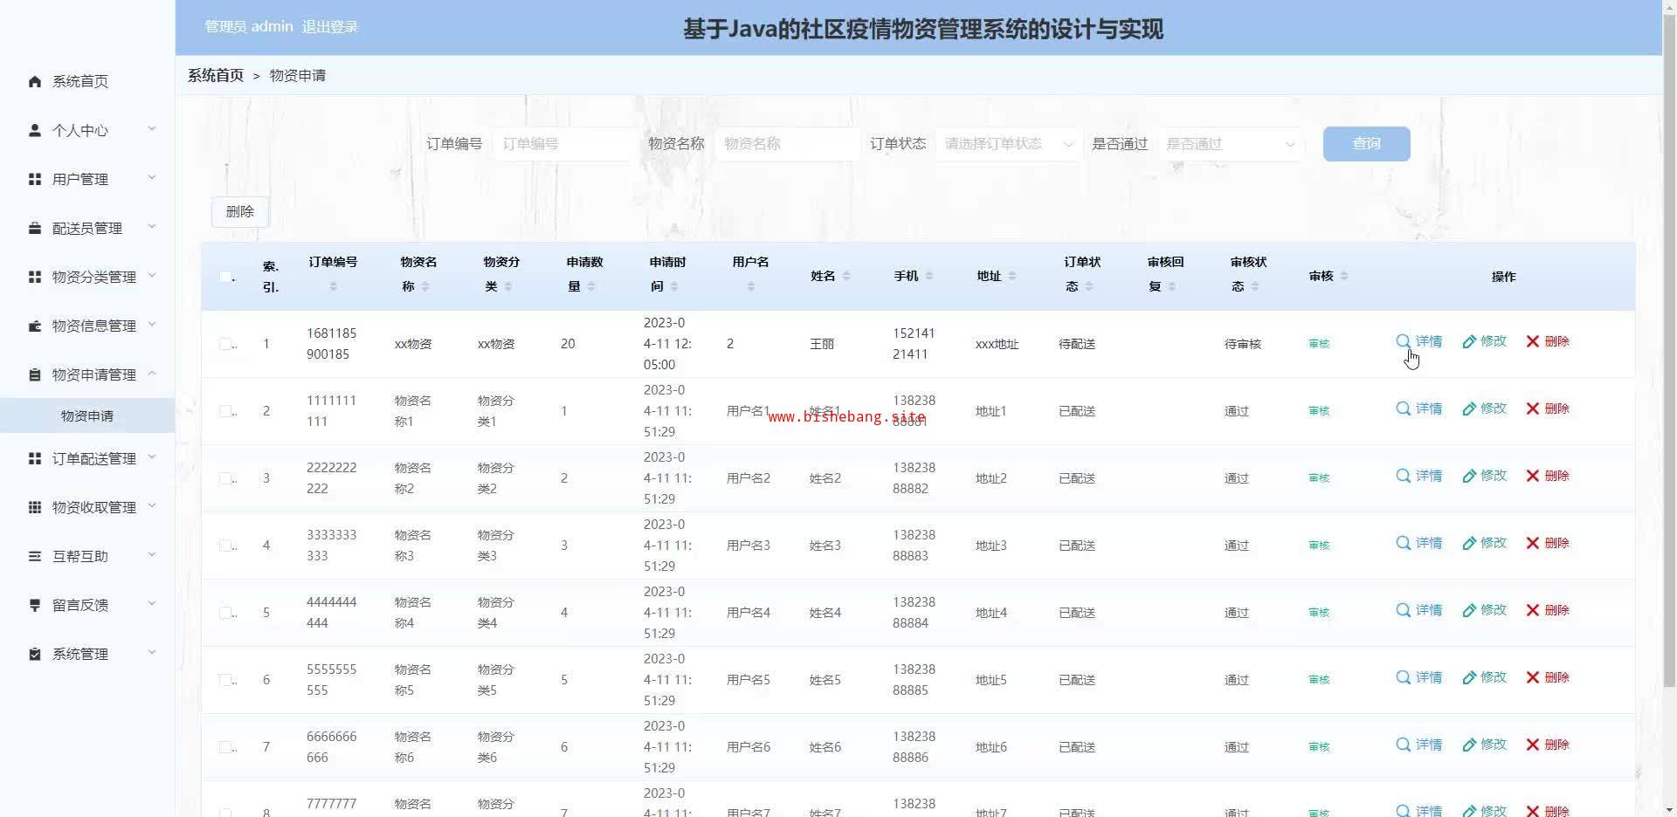This screenshot has width=1677, height=817.
Task: Open the 订单状态 dropdown filter
Action: coord(1008,144)
